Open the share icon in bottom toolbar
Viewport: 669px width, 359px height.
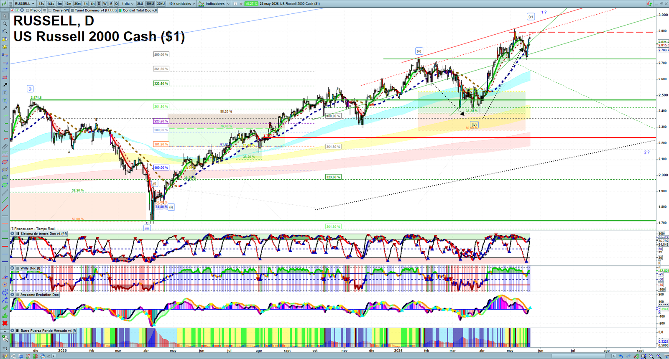click(x=13, y=356)
